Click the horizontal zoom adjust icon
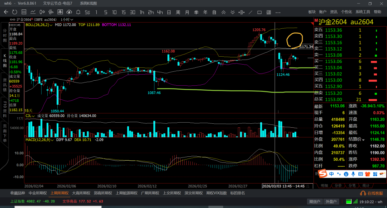The height and width of the screenshot is (208, 387). pyautogui.click(x=242, y=12)
